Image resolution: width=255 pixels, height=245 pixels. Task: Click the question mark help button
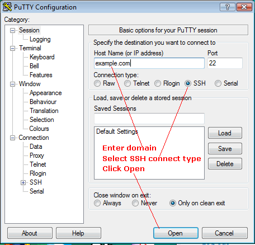coord(228,7)
